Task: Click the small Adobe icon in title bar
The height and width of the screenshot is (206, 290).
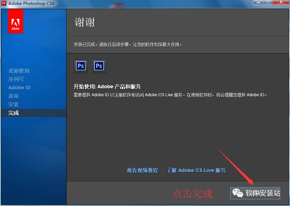Action: [4, 3]
